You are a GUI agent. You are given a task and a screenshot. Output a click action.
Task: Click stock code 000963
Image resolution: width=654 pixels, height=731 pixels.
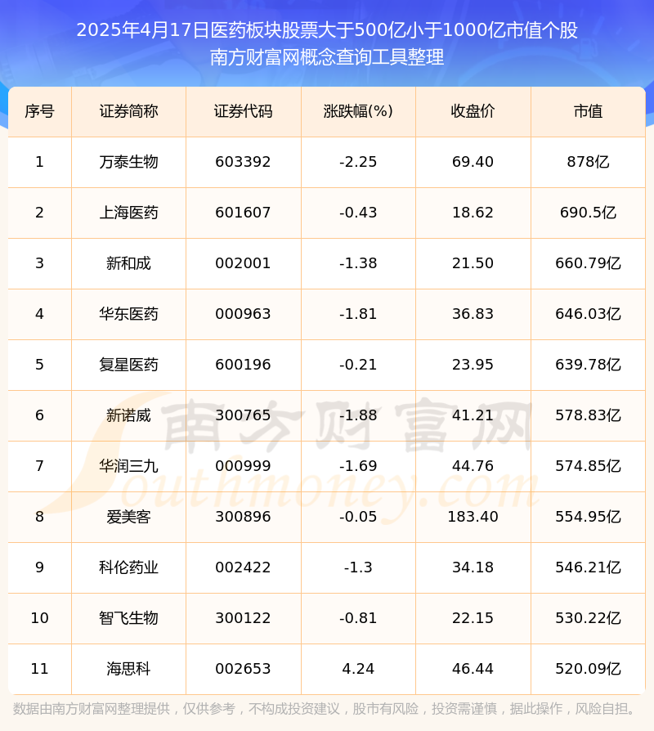pos(243,314)
